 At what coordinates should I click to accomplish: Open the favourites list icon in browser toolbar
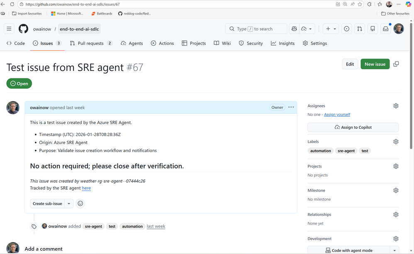pyautogui.click(x=380, y=4)
